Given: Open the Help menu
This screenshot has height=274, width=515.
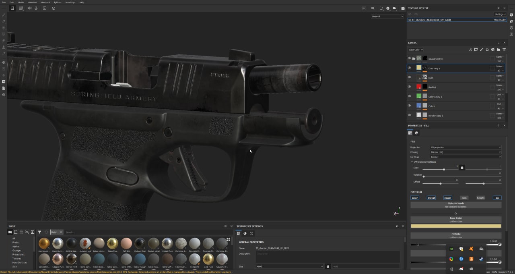Looking at the screenshot, I should coord(82,2).
